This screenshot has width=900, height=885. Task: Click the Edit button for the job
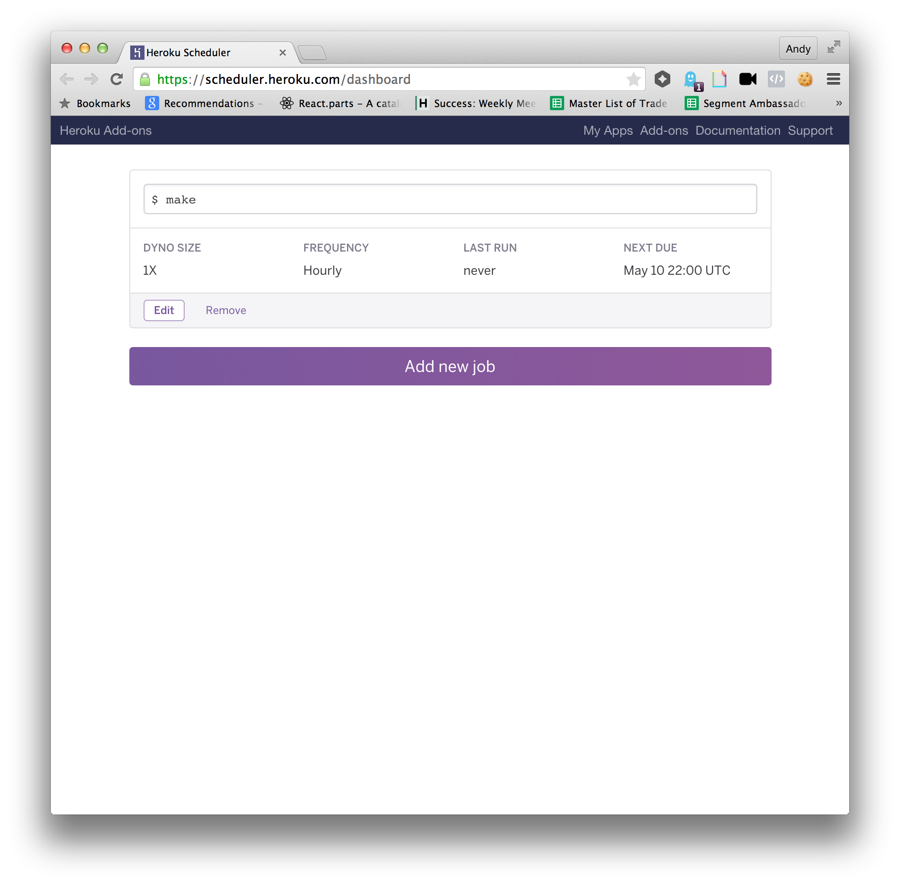click(x=164, y=310)
